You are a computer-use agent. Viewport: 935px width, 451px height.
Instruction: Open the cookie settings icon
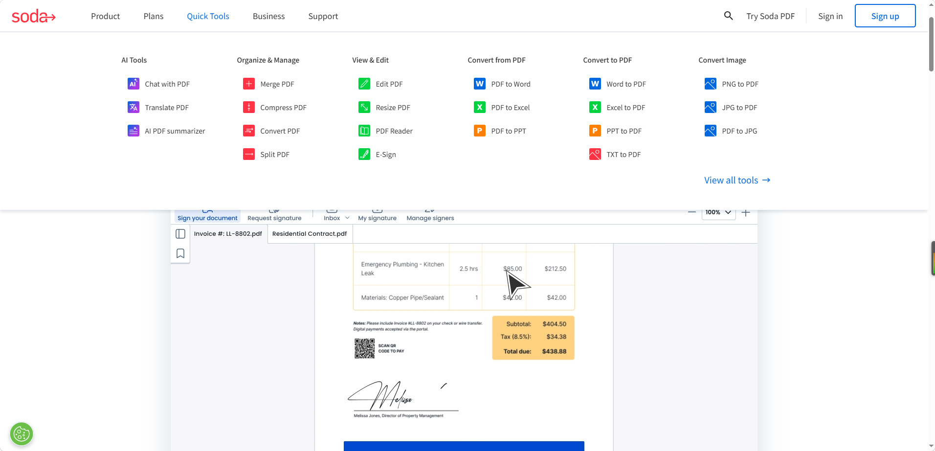(x=22, y=434)
